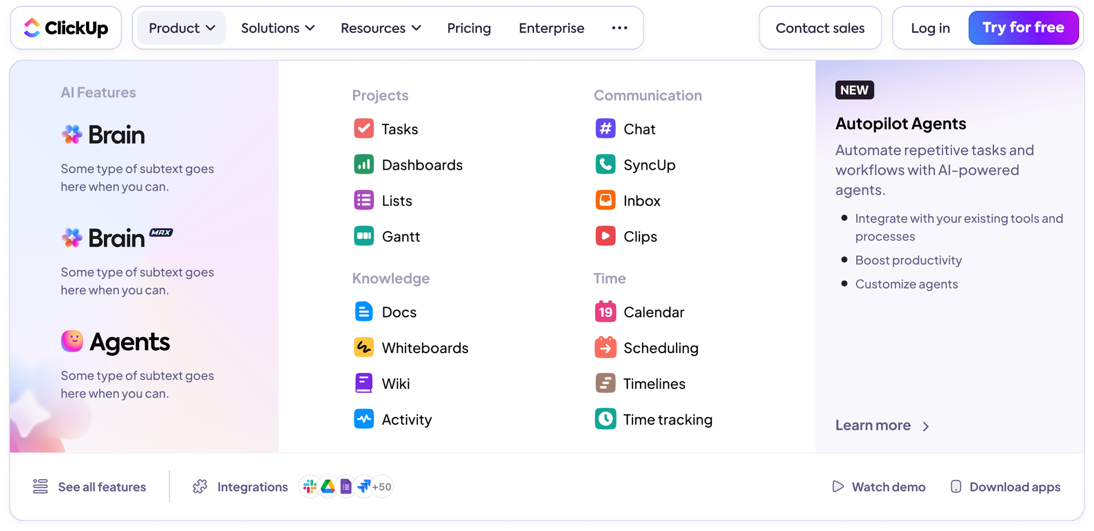Click the Watch demo play icon
1094x531 pixels.
[x=838, y=487]
